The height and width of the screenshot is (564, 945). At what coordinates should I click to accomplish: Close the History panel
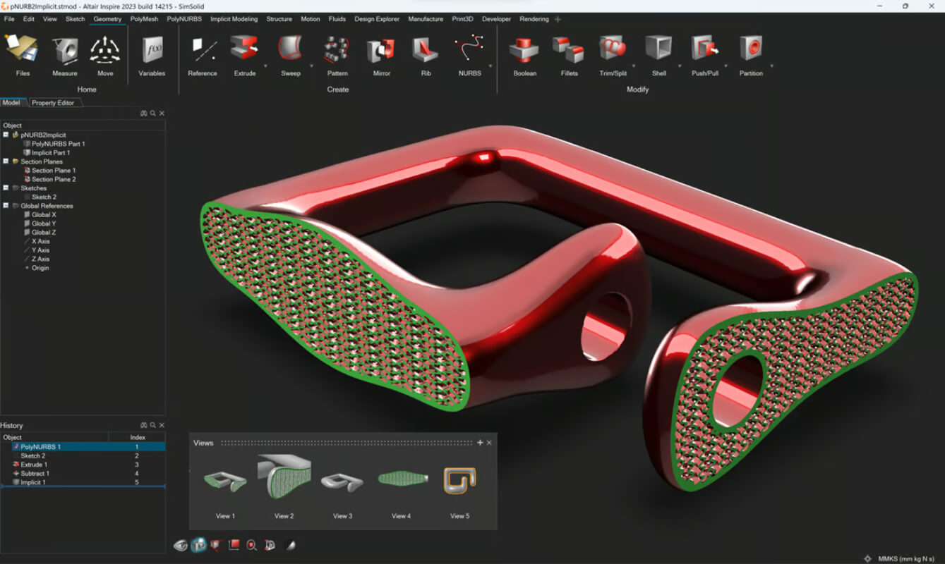162,426
